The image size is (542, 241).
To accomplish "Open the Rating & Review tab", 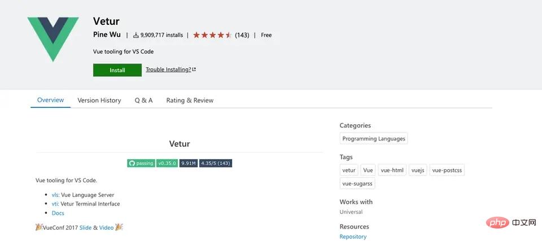I will pyautogui.click(x=190, y=100).
